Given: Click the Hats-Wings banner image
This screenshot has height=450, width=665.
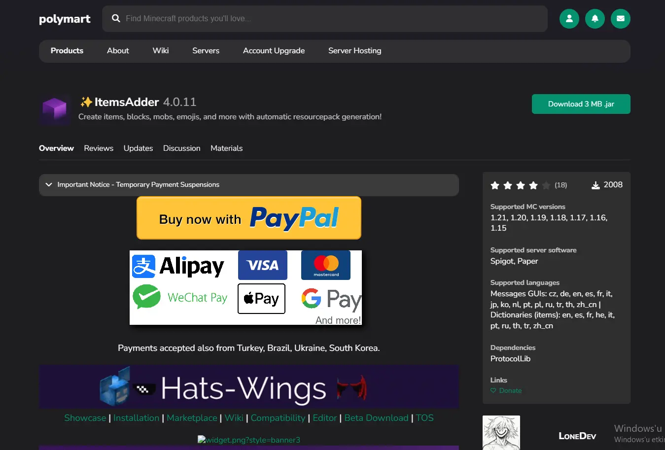Looking at the screenshot, I should (x=249, y=387).
